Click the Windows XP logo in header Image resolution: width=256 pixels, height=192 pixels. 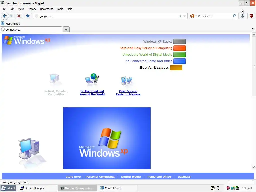[27, 40]
